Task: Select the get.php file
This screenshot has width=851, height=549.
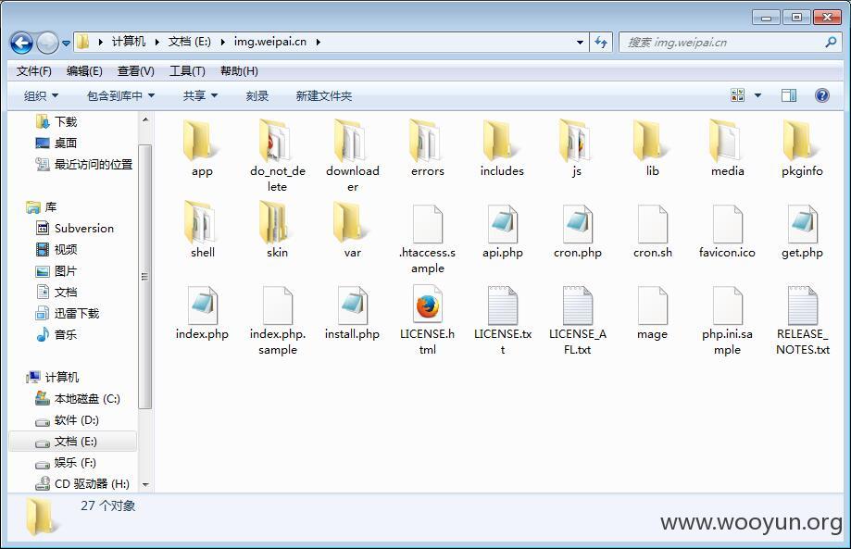Action: tap(802, 230)
